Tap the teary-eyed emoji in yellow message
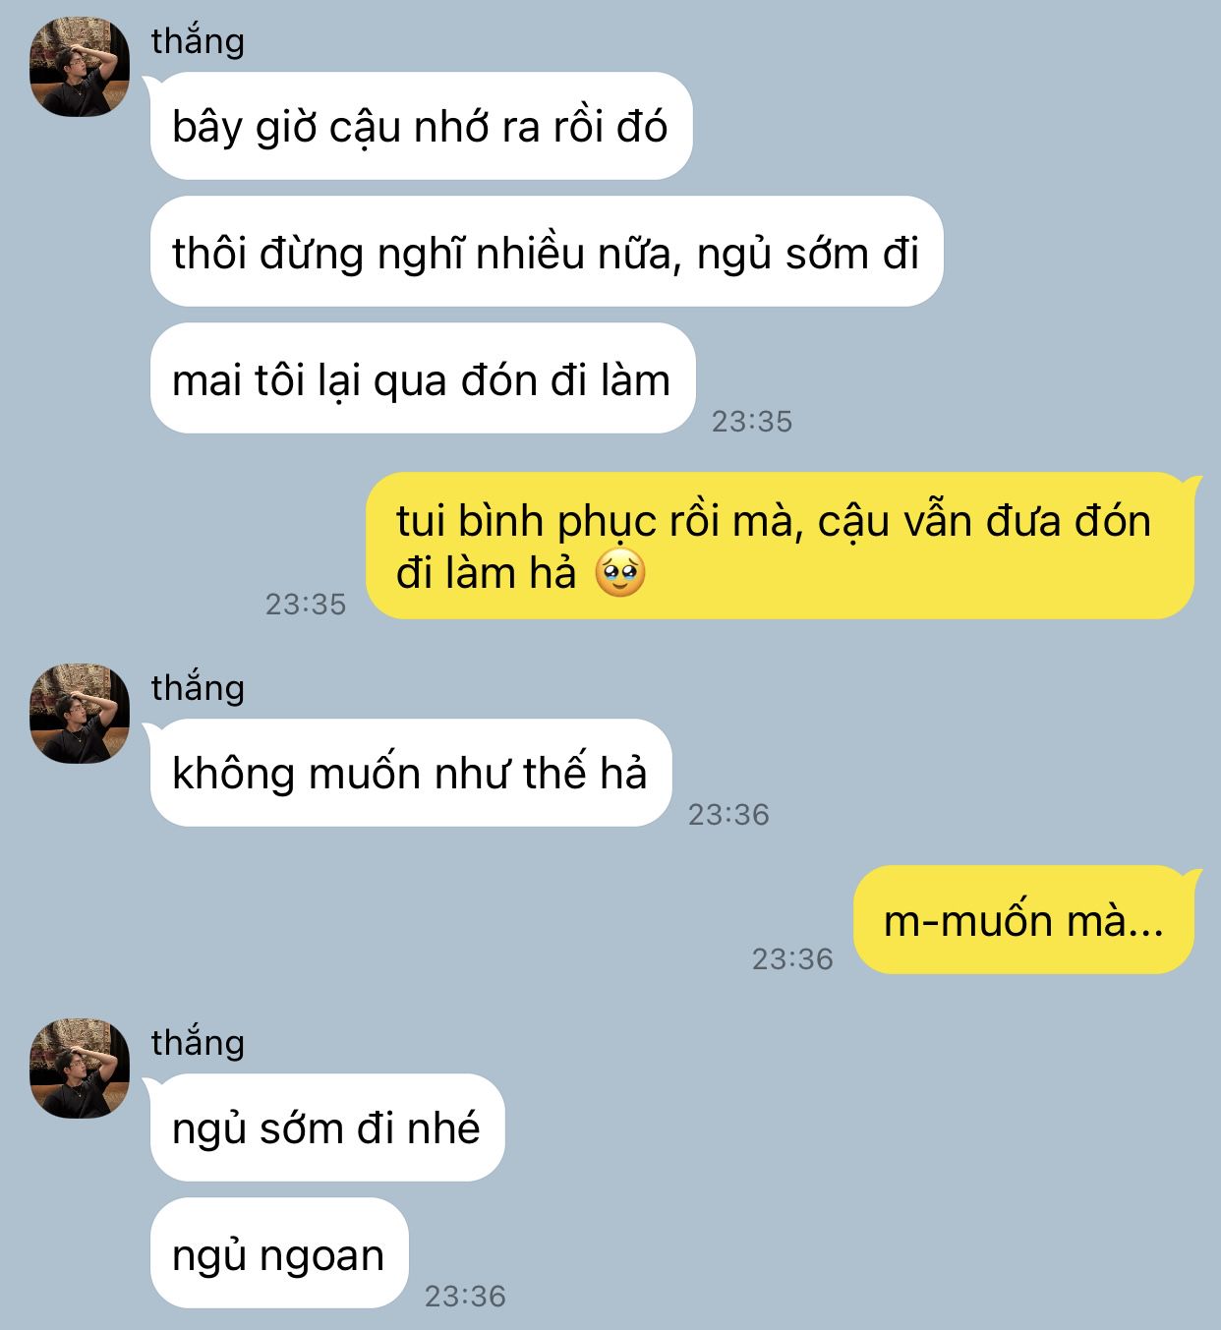1221x1330 pixels. 620,574
